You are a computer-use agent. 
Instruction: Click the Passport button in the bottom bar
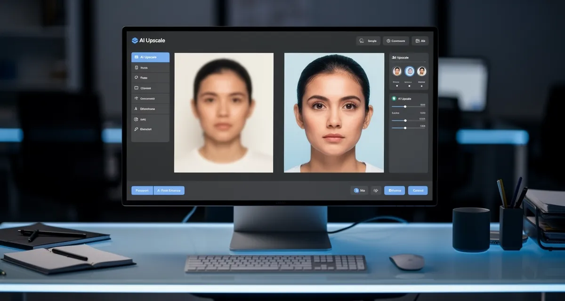point(142,190)
